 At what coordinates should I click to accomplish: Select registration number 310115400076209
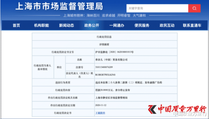(x=104, y=67)
